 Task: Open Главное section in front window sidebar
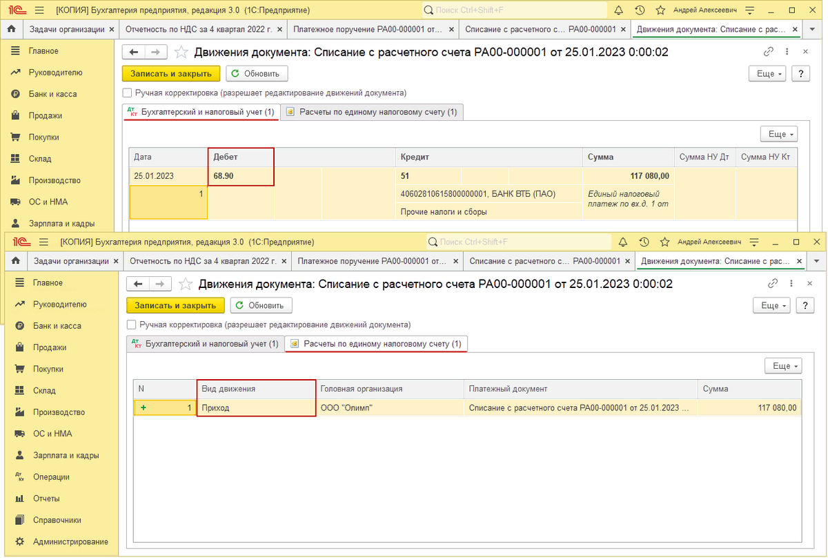(48, 282)
